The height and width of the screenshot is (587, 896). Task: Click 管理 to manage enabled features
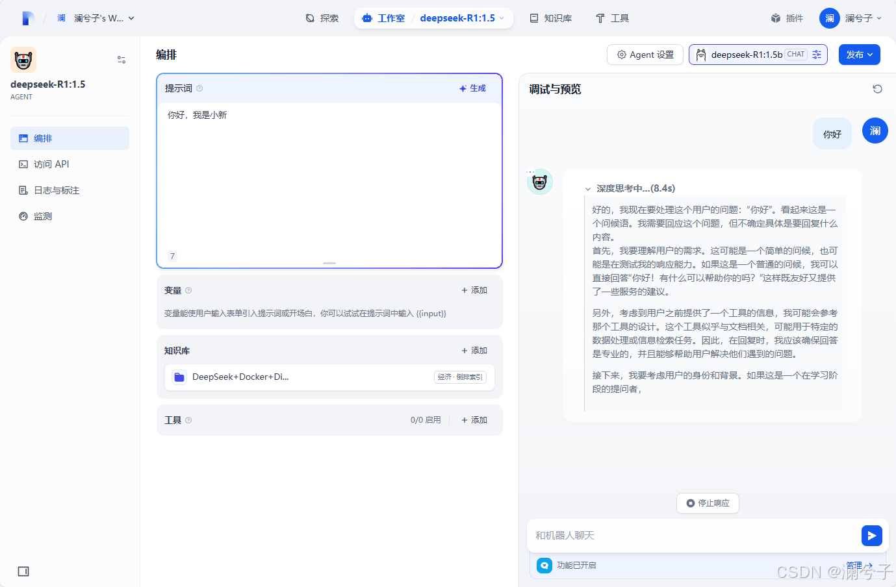click(859, 566)
